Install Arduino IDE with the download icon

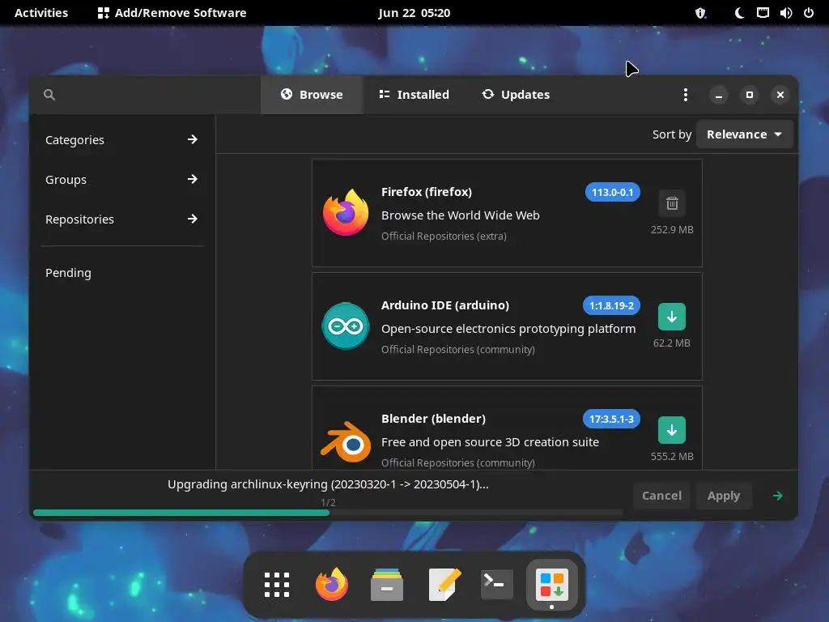point(671,317)
